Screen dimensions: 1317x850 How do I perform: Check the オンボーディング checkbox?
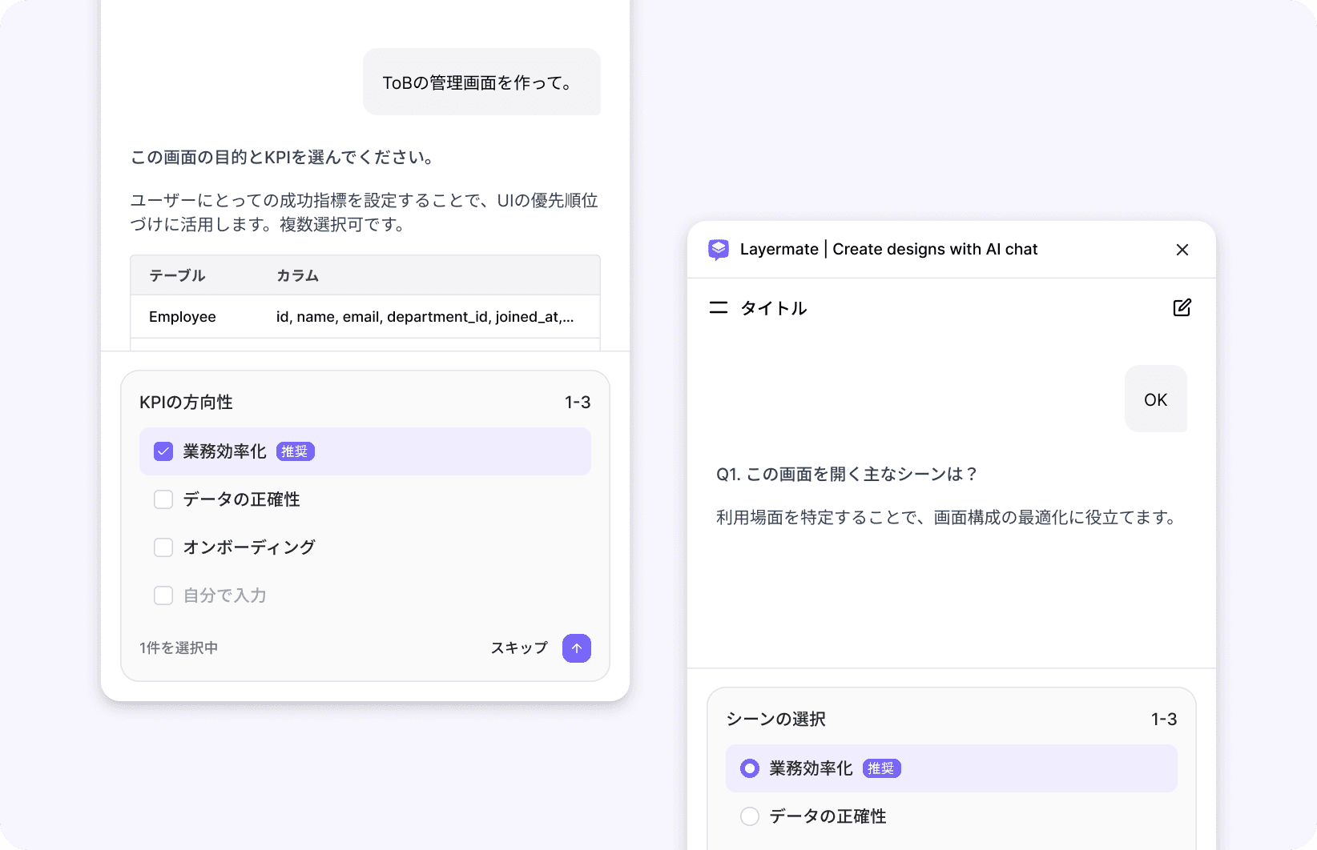pyautogui.click(x=163, y=547)
